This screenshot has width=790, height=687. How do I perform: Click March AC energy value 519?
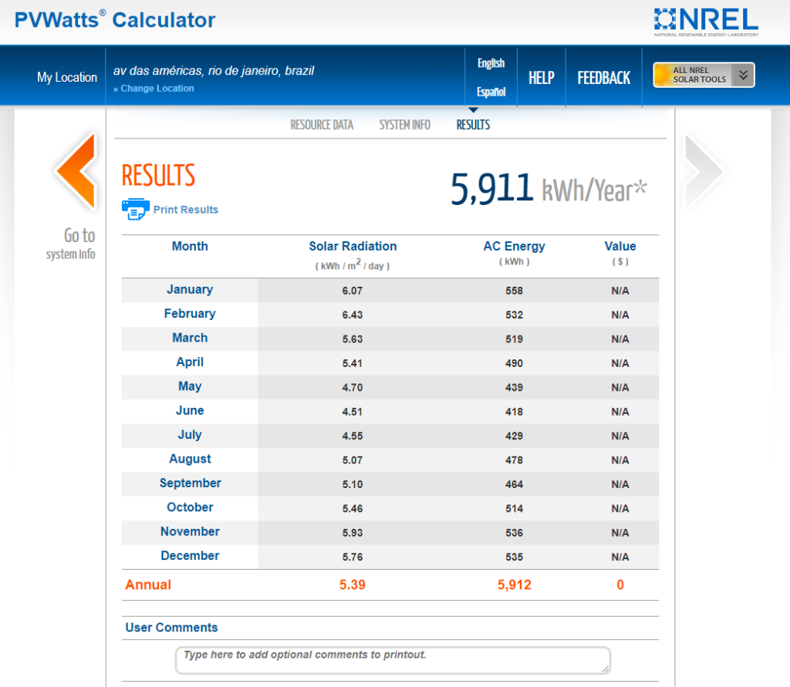pyautogui.click(x=515, y=339)
